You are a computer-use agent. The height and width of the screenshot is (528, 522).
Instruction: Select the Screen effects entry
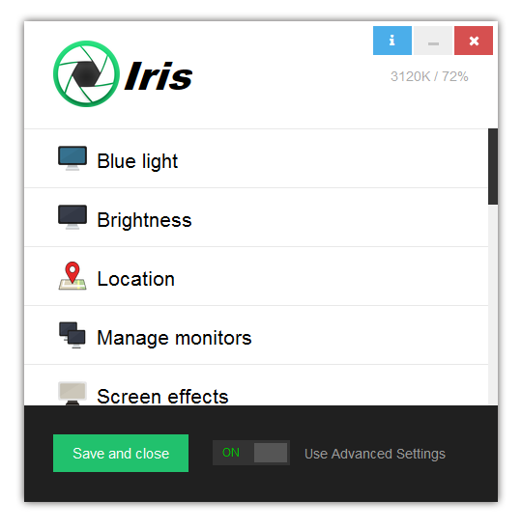(x=256, y=385)
